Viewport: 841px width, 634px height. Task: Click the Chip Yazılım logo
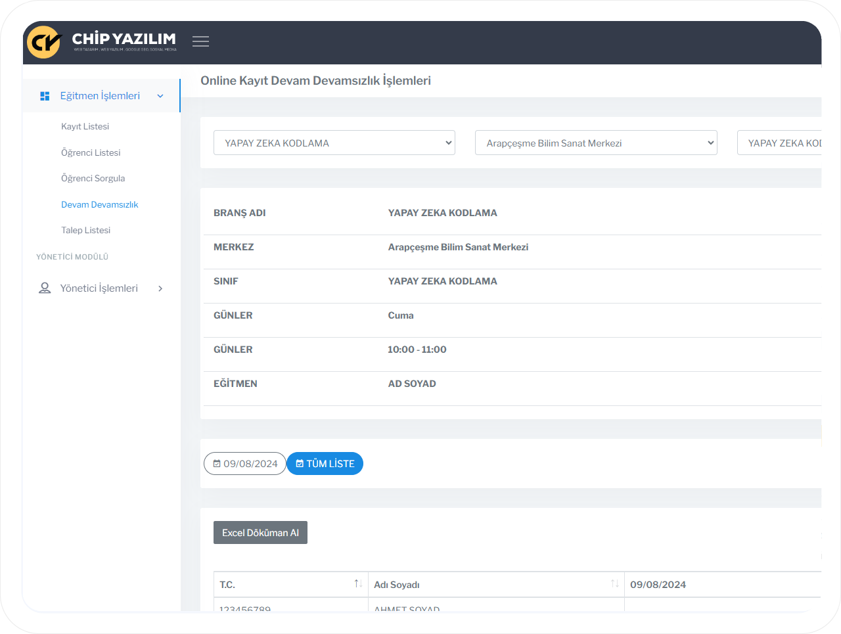(102, 41)
